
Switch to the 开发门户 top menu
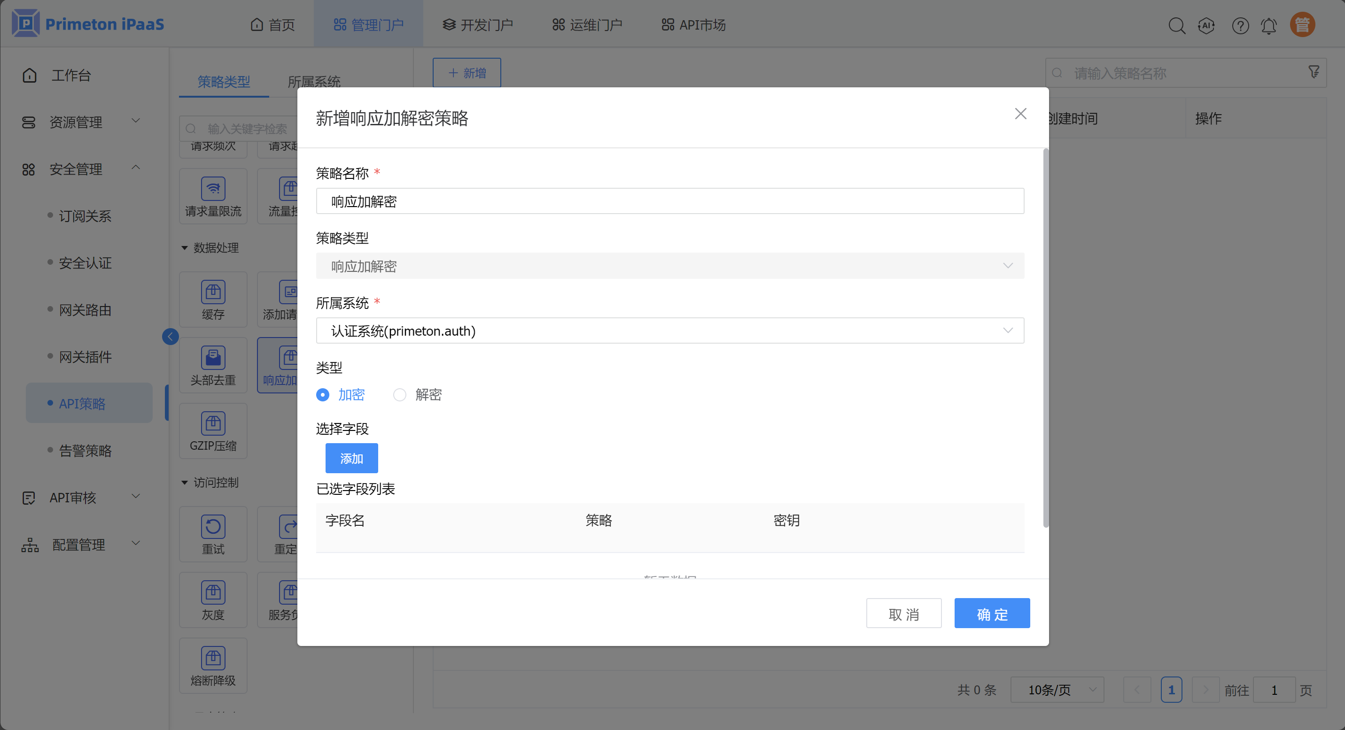[477, 24]
